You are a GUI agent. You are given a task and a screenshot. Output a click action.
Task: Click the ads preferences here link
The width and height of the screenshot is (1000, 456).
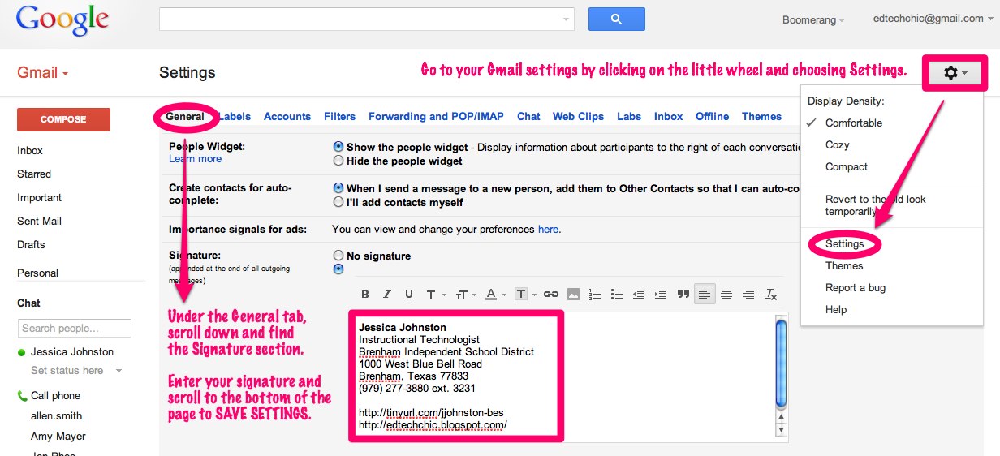tap(548, 230)
